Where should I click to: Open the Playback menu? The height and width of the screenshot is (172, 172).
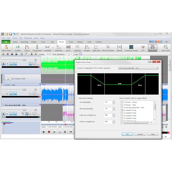[28, 38]
